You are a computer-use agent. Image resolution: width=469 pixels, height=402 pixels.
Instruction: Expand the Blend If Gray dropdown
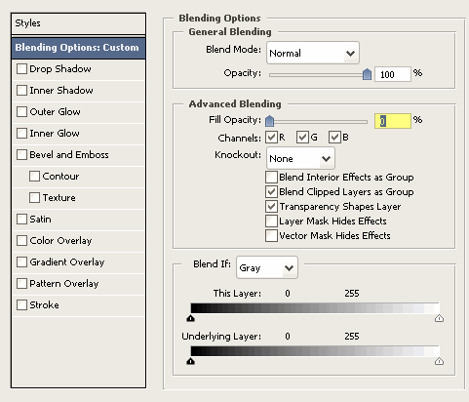(267, 267)
